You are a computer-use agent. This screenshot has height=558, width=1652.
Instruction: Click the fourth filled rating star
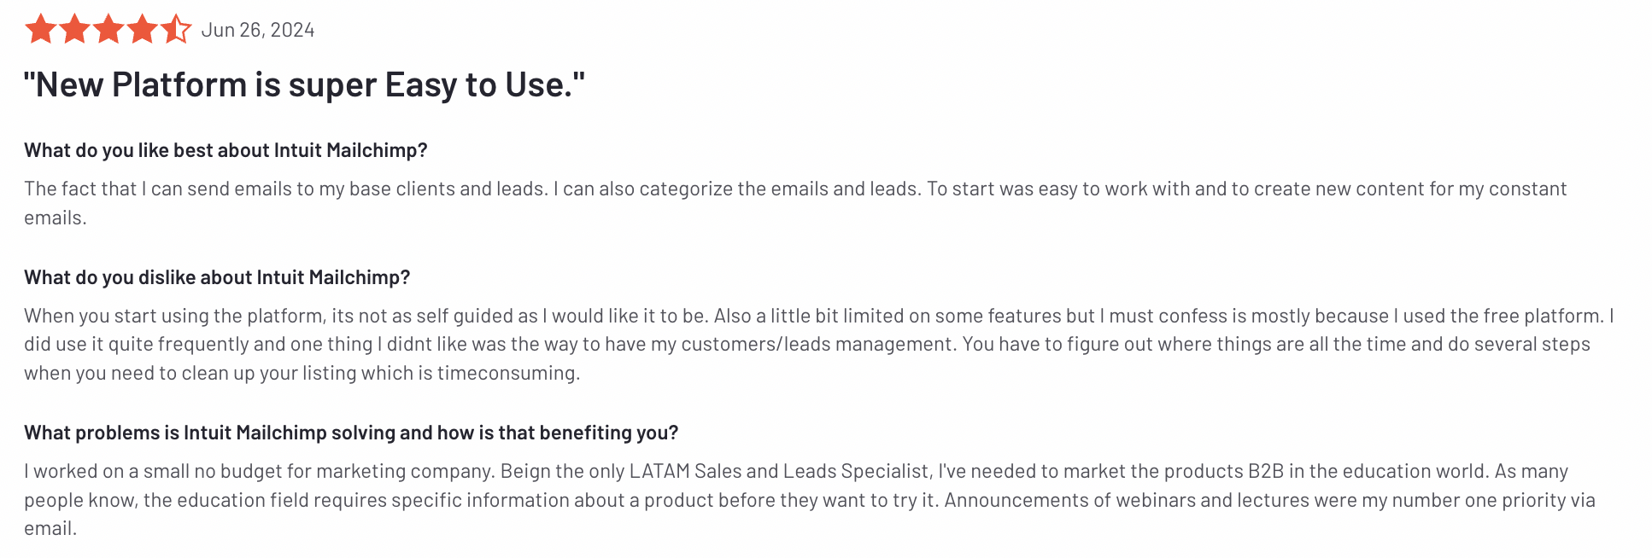pyautogui.click(x=142, y=30)
